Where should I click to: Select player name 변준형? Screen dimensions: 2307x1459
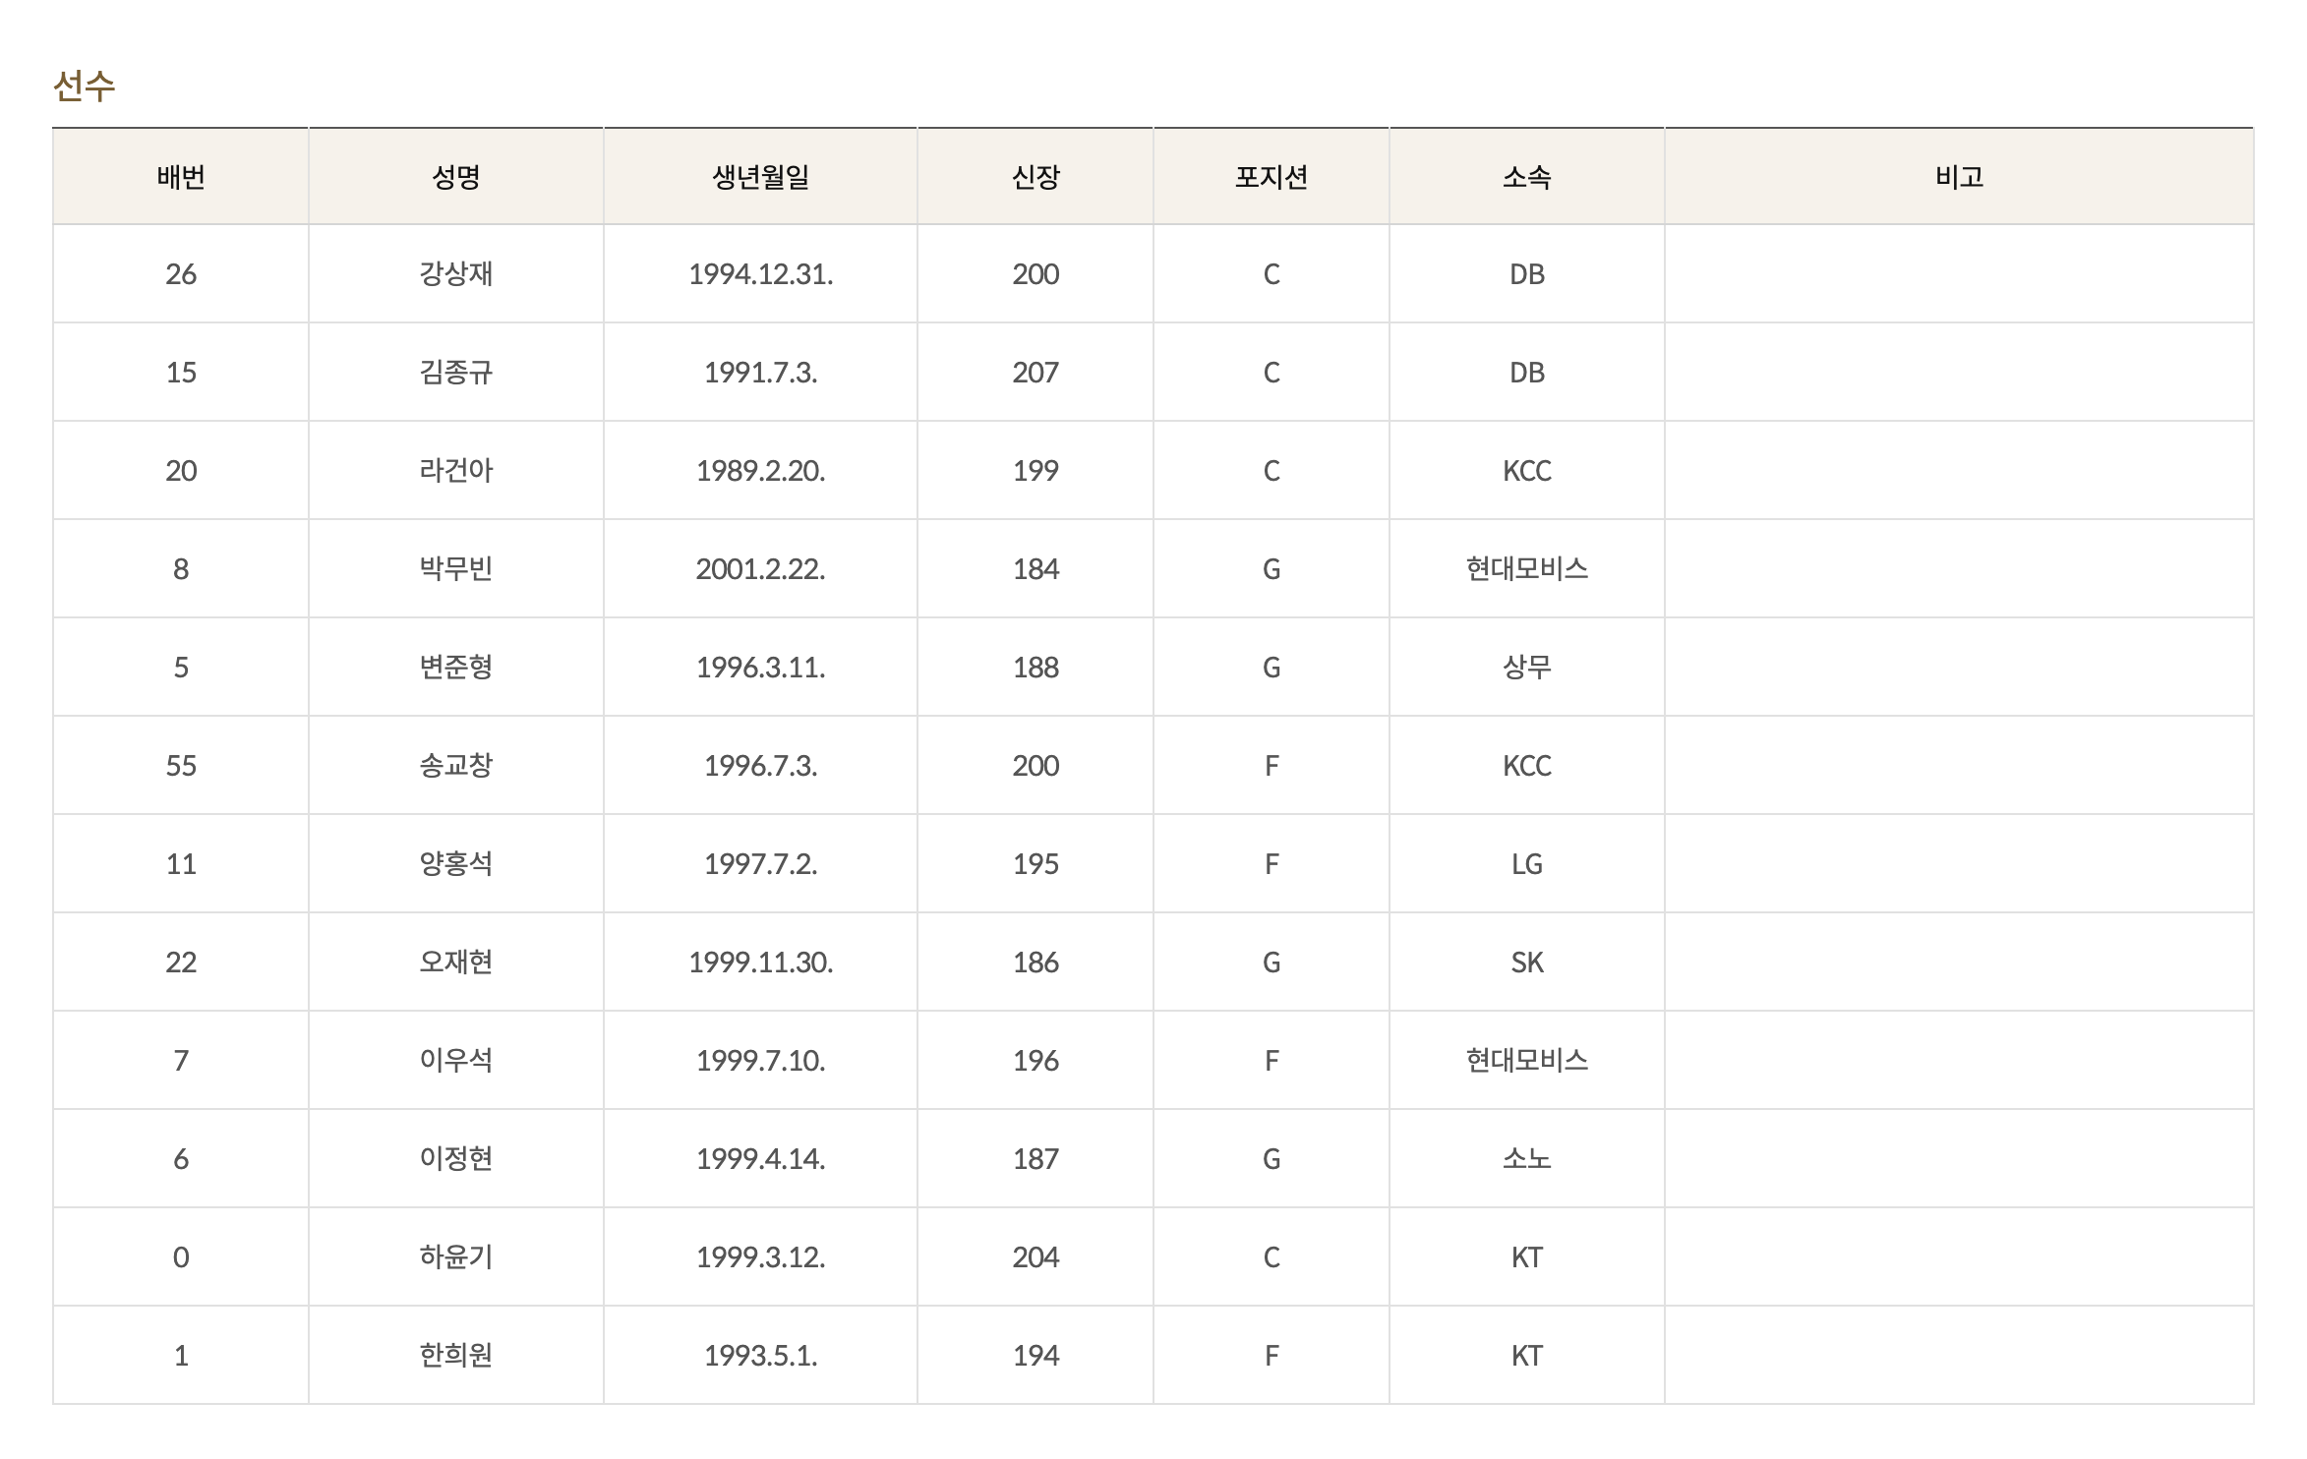tap(456, 667)
